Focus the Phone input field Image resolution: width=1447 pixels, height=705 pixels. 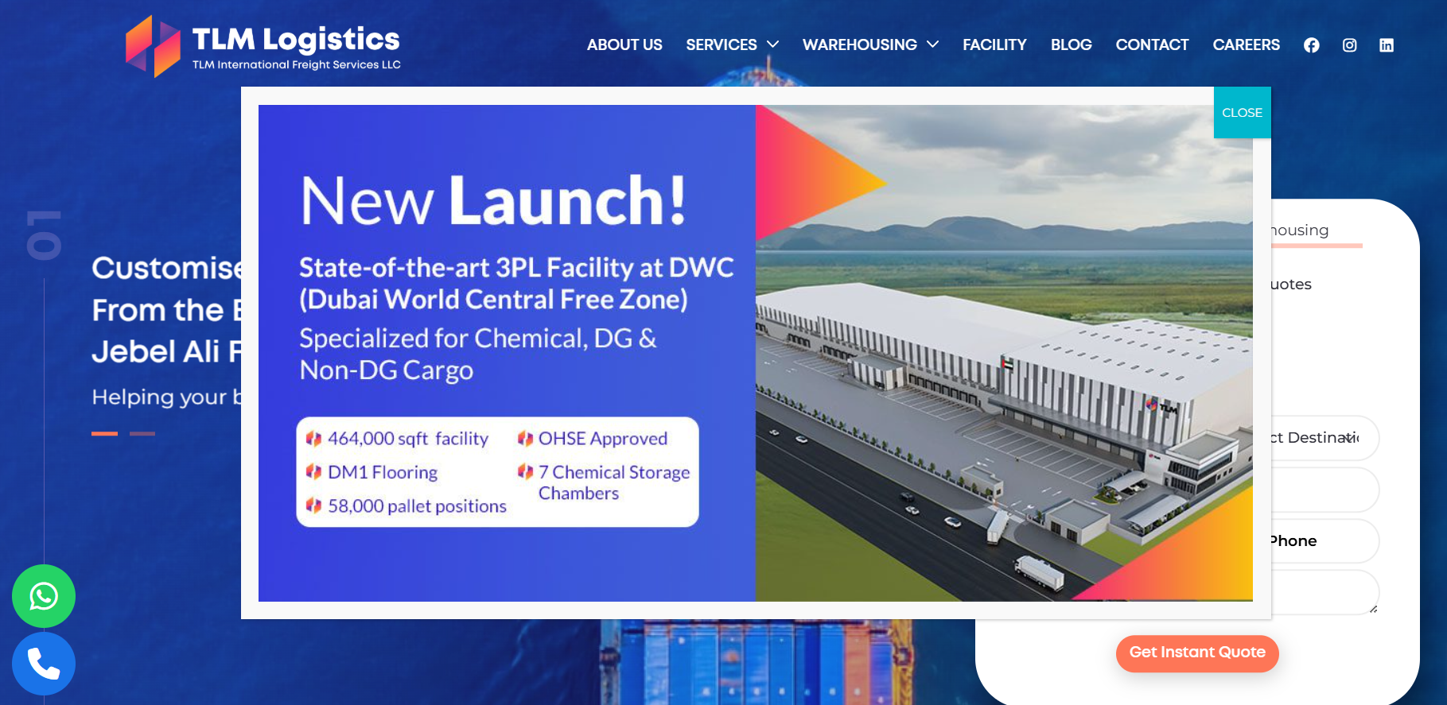(1324, 541)
